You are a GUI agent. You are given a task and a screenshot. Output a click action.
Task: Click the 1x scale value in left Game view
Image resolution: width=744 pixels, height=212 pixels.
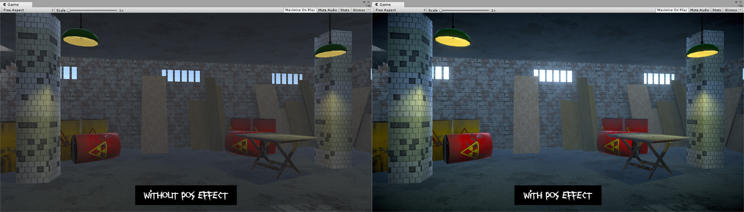121,11
